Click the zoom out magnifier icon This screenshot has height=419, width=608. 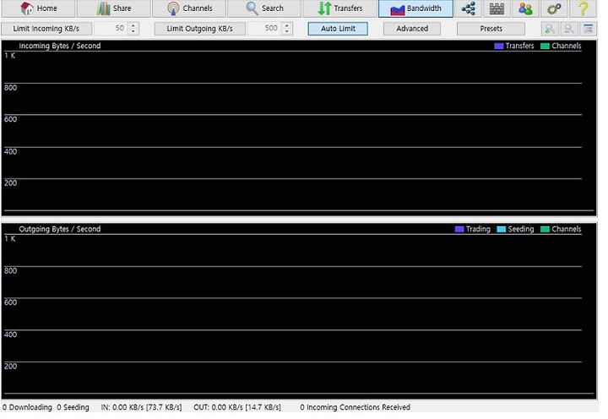569,29
